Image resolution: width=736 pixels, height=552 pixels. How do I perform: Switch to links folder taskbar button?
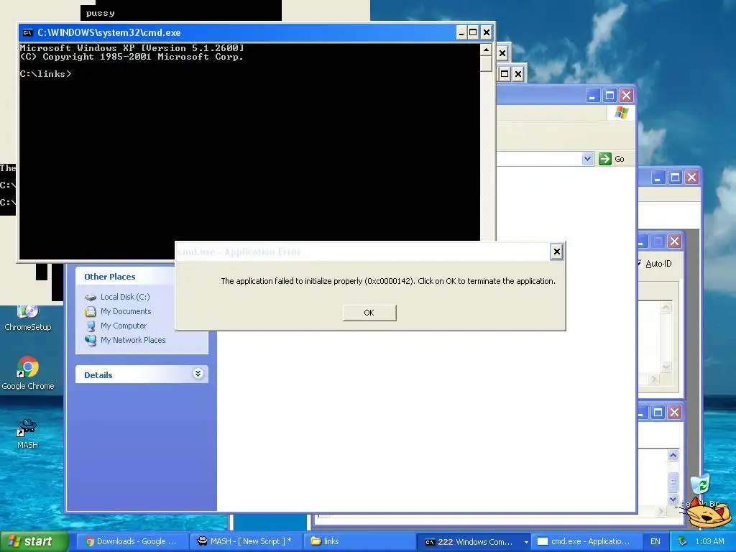(x=359, y=541)
